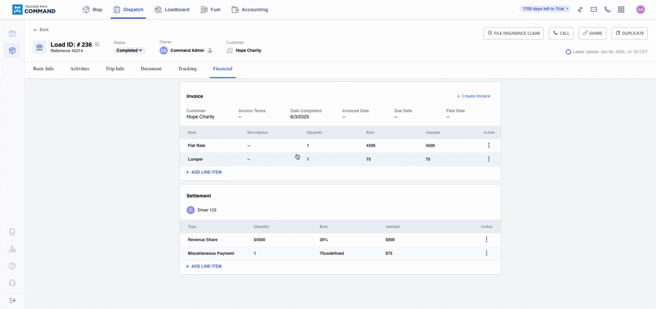This screenshot has width=656, height=309.
Task: Open Lumper row action menu
Action: tap(488, 159)
